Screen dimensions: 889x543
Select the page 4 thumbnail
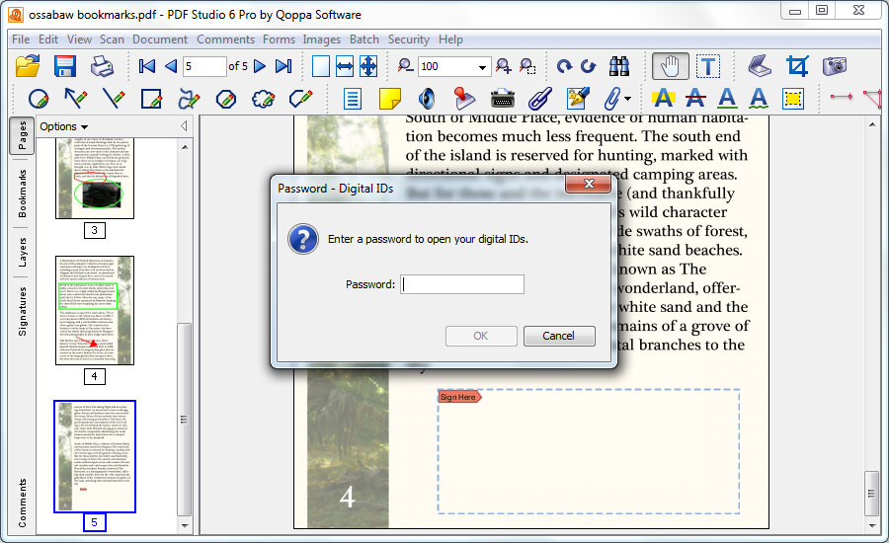[x=95, y=310]
